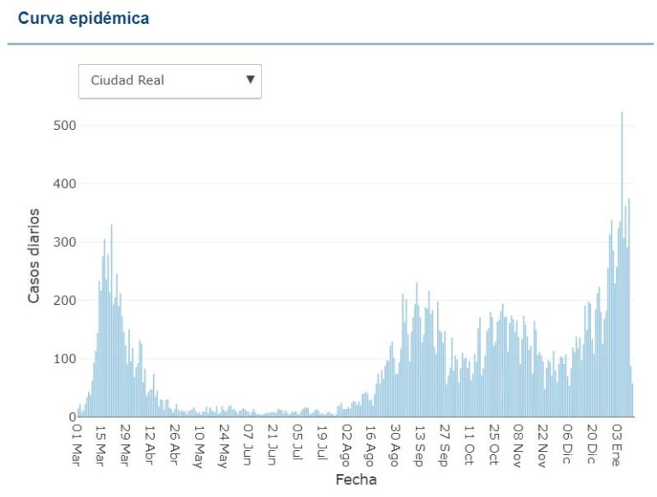Click the 19 Jul date label
The width and height of the screenshot is (657, 497).
[322, 443]
